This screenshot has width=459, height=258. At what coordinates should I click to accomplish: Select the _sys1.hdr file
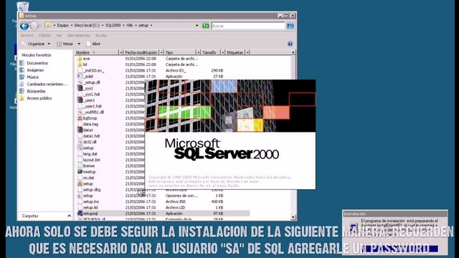point(92,94)
